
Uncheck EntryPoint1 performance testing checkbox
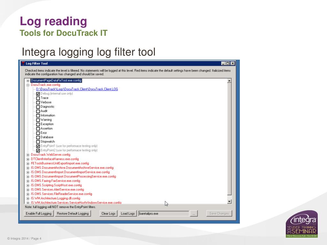[38, 146]
